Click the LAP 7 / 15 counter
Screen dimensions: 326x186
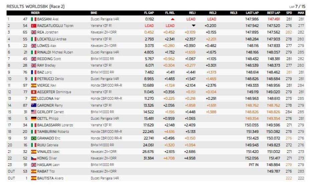(297, 7)
